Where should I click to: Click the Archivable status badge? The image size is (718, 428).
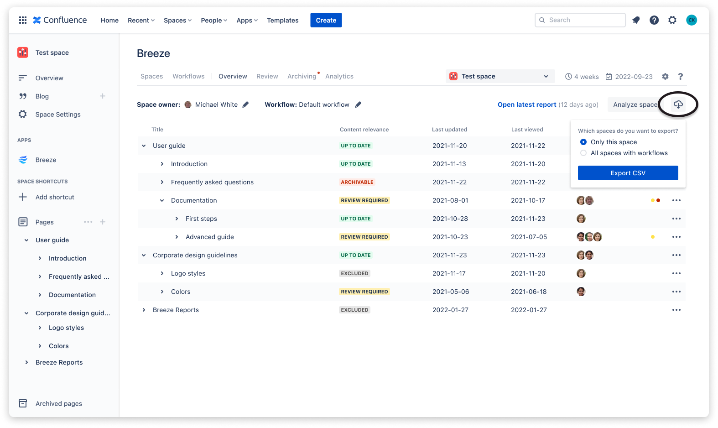point(357,182)
